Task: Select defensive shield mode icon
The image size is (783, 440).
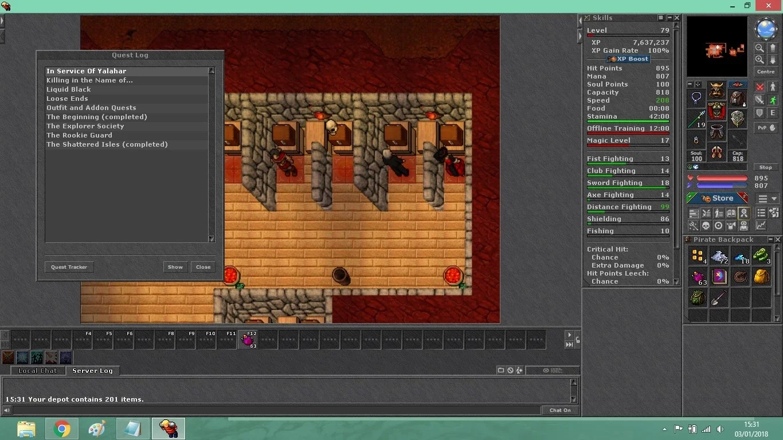Action: (x=759, y=113)
